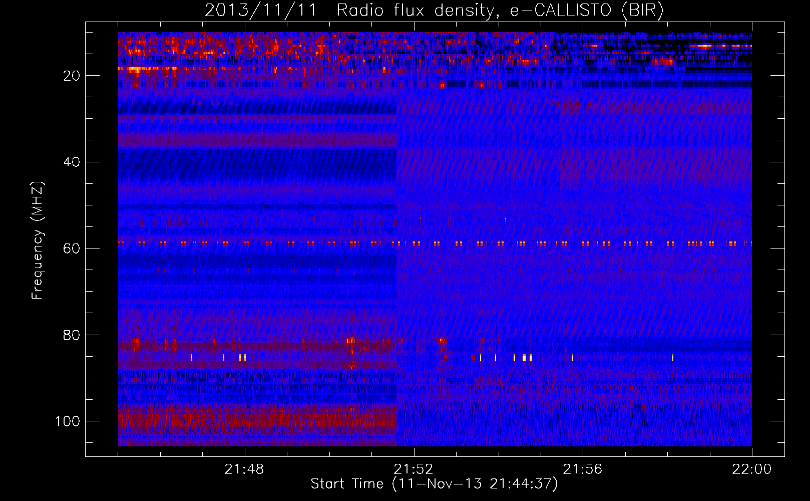Click the 21:52 time tick label
Image resolution: width=810 pixels, height=501 pixels.
coord(414,469)
